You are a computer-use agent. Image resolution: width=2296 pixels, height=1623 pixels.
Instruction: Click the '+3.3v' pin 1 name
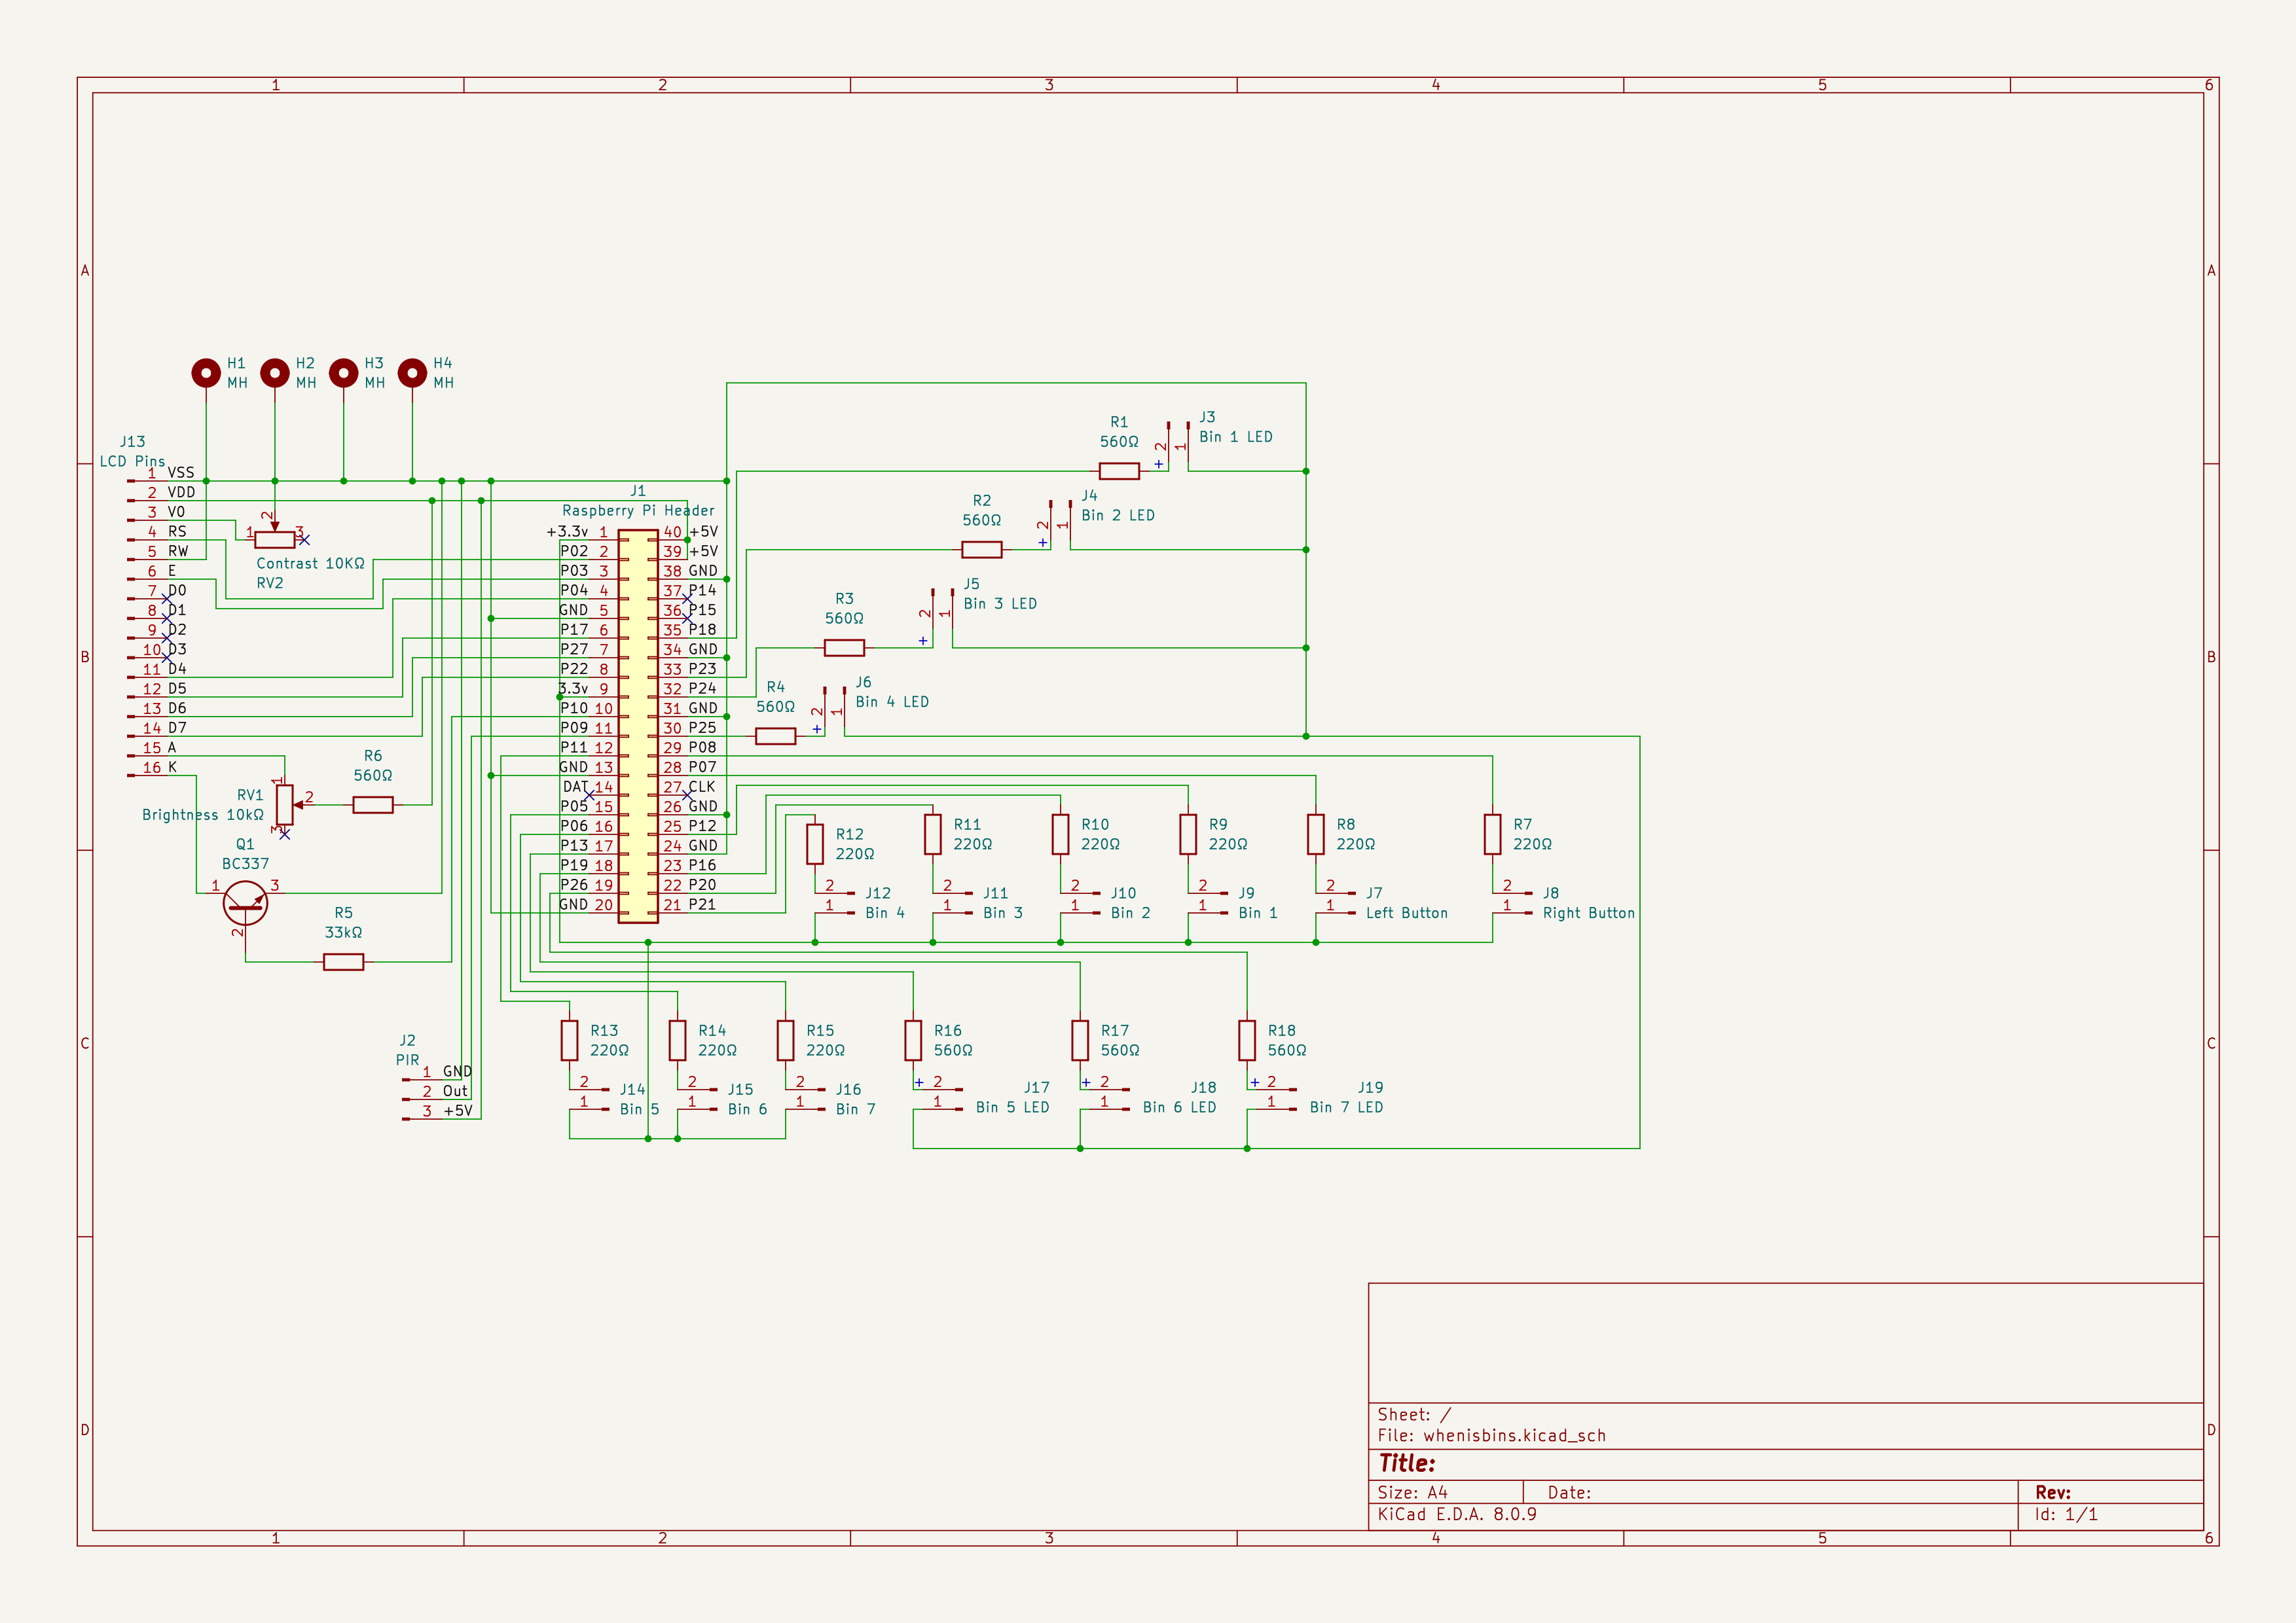[x=568, y=531]
